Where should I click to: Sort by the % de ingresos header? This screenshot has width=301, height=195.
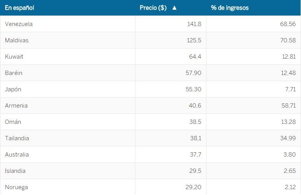point(230,8)
